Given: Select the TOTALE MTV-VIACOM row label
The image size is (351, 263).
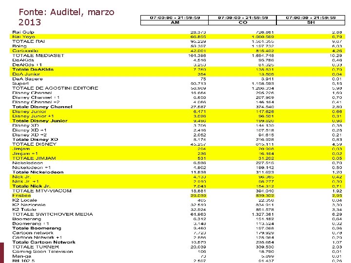Looking at the screenshot, I should [x=42, y=191].
